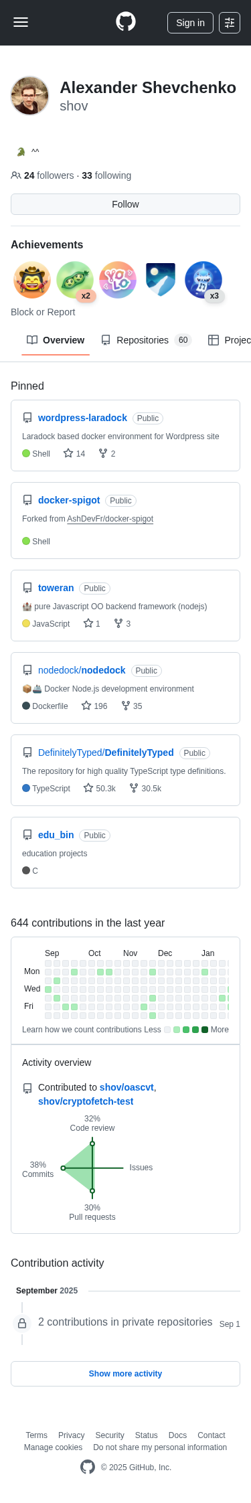Open 24 followers list
Image resolution: width=251 pixels, height=1503 pixels.
point(49,175)
